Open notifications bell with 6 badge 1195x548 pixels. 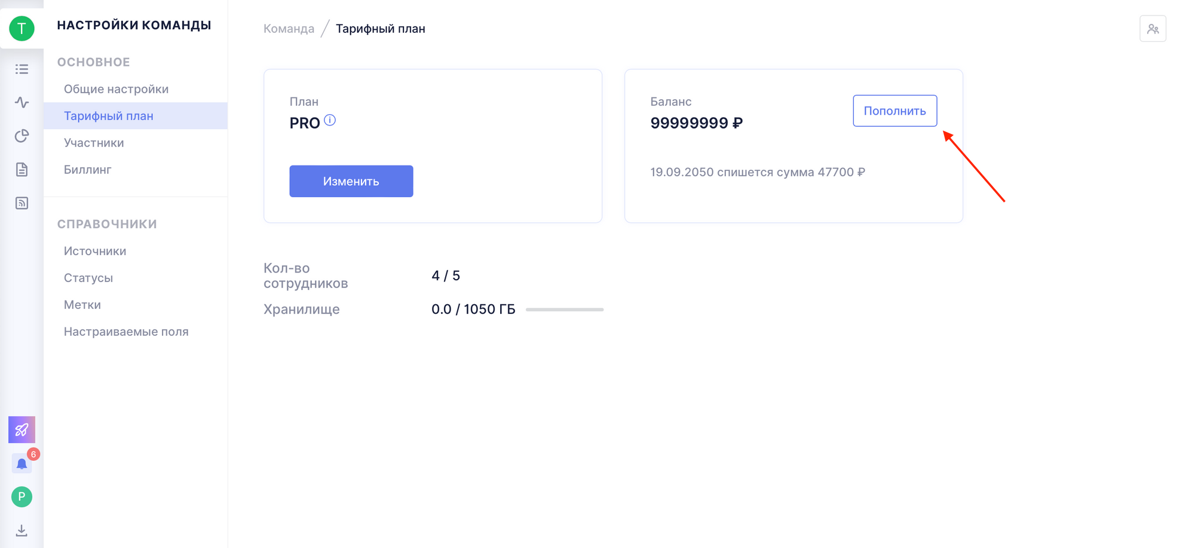coord(22,464)
